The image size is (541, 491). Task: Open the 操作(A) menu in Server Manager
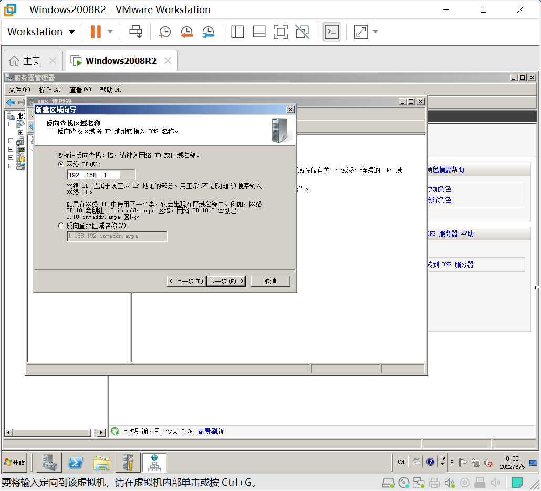pyautogui.click(x=50, y=90)
